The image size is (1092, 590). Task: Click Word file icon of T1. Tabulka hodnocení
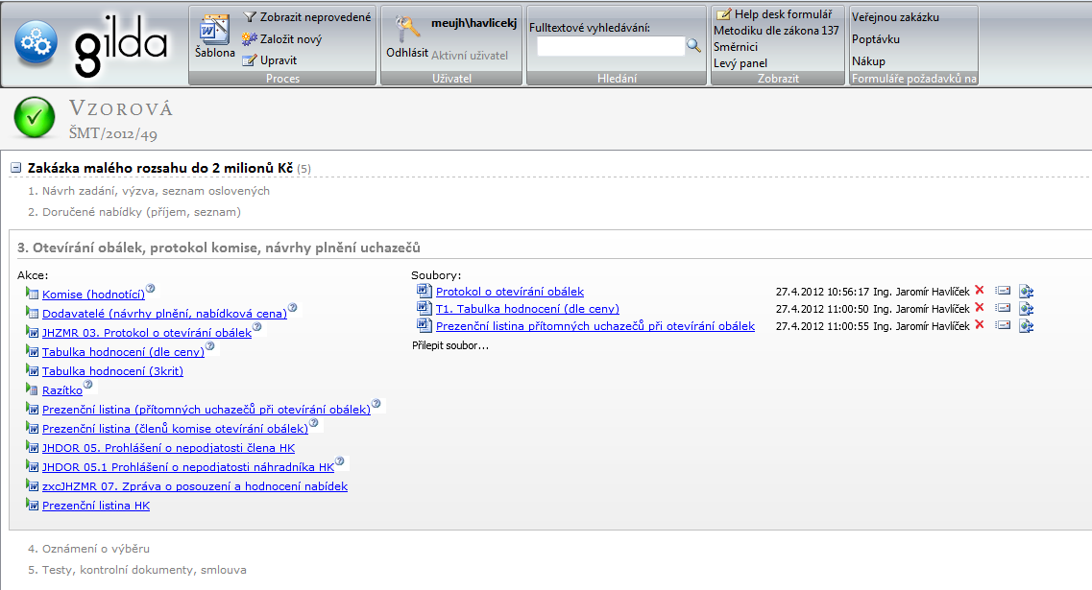pyautogui.click(x=424, y=308)
